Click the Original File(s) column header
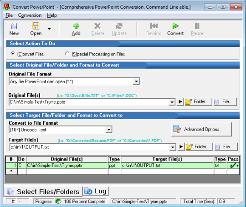246x207 pixels. click(x=67, y=159)
